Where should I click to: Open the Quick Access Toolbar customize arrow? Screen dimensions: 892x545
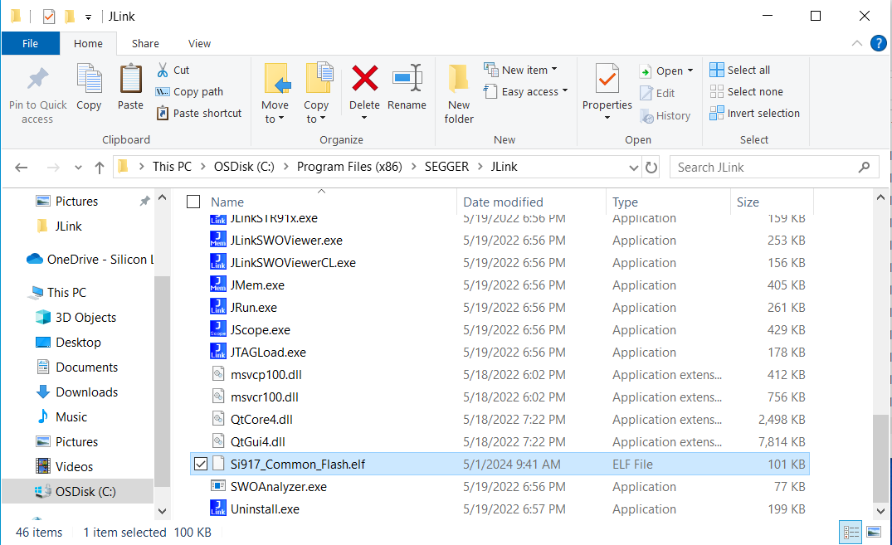(88, 17)
